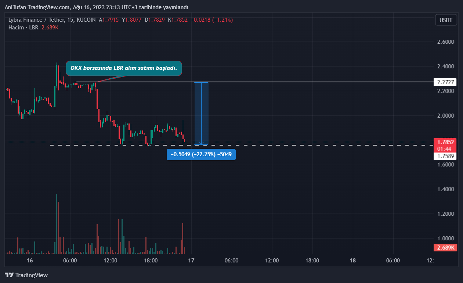
Task: Click the red 1.7852 current price label
Action: 445,142
